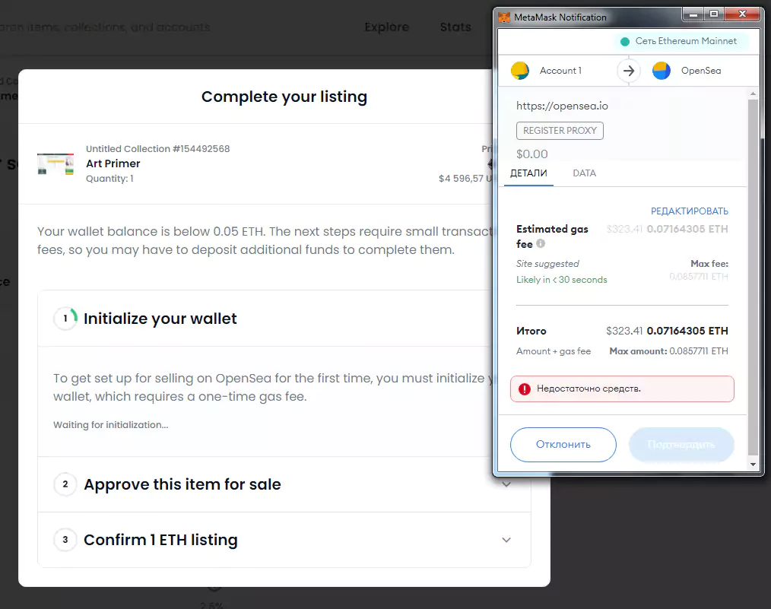
Task: Click the step 2 number circle
Action: [x=65, y=484]
